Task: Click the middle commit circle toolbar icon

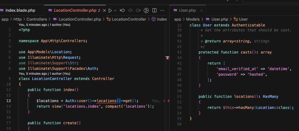Action: coord(130,10)
